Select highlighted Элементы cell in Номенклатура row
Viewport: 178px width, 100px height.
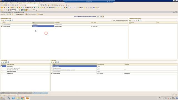tap(43, 26)
